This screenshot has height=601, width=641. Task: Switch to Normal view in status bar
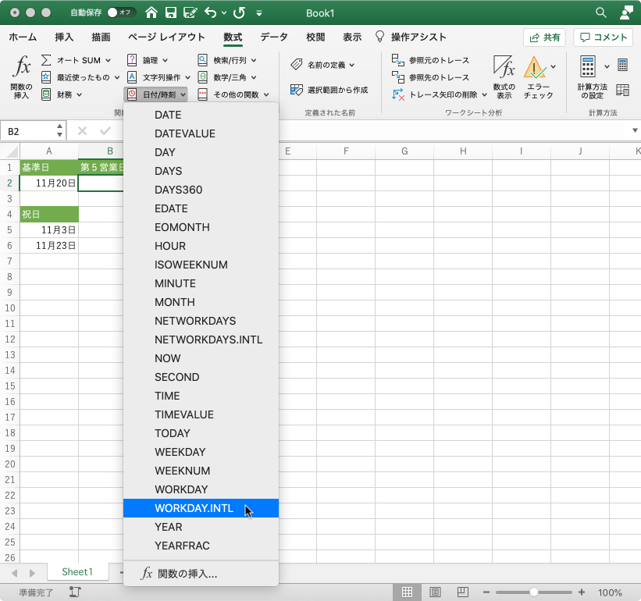coord(407,592)
